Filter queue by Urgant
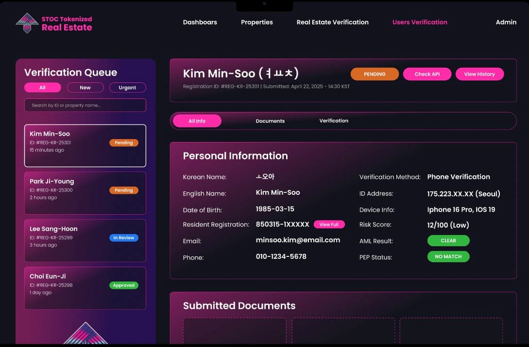 (127, 88)
